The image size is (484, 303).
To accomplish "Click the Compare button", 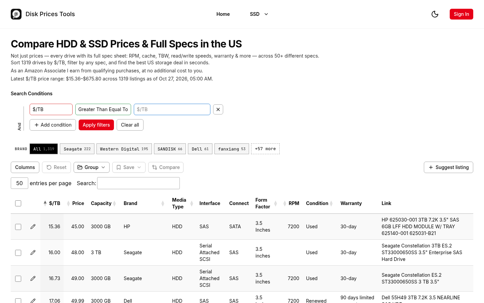I will (x=166, y=167).
